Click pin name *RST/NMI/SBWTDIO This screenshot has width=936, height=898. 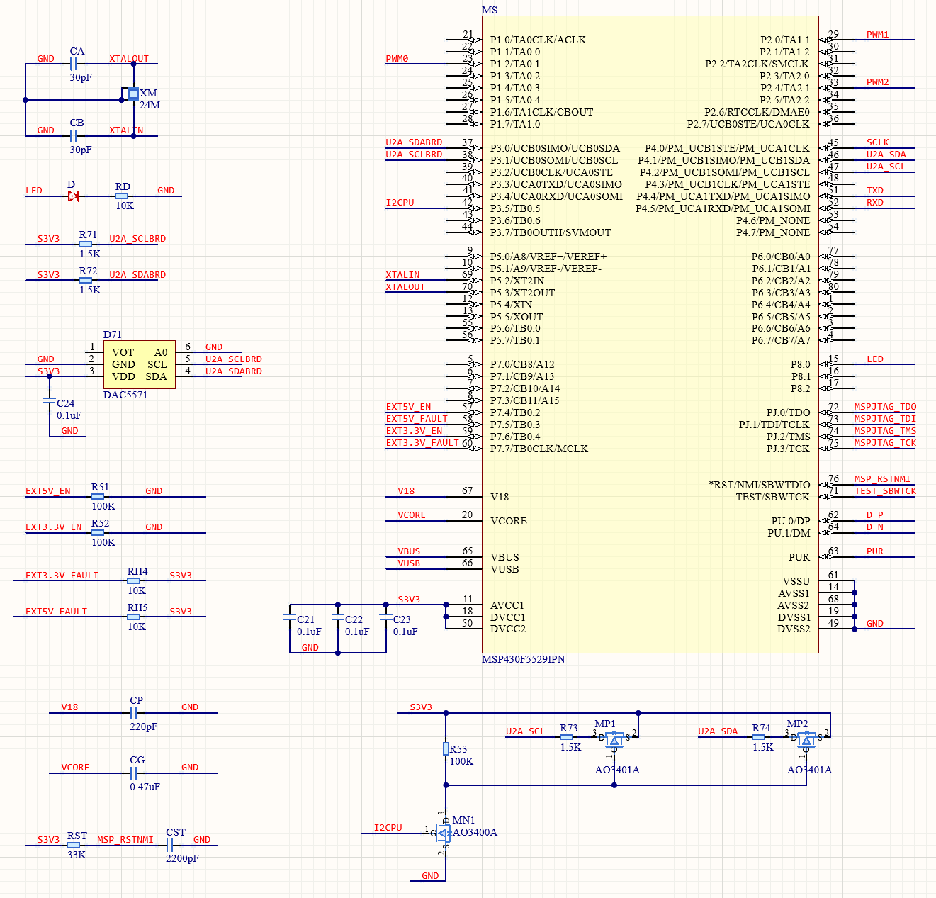tap(760, 485)
